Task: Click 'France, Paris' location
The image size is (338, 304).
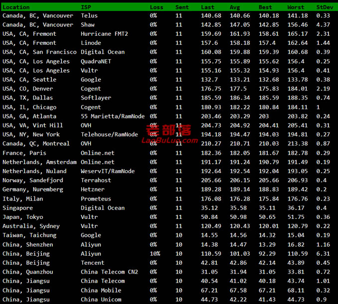Action: coord(24,153)
